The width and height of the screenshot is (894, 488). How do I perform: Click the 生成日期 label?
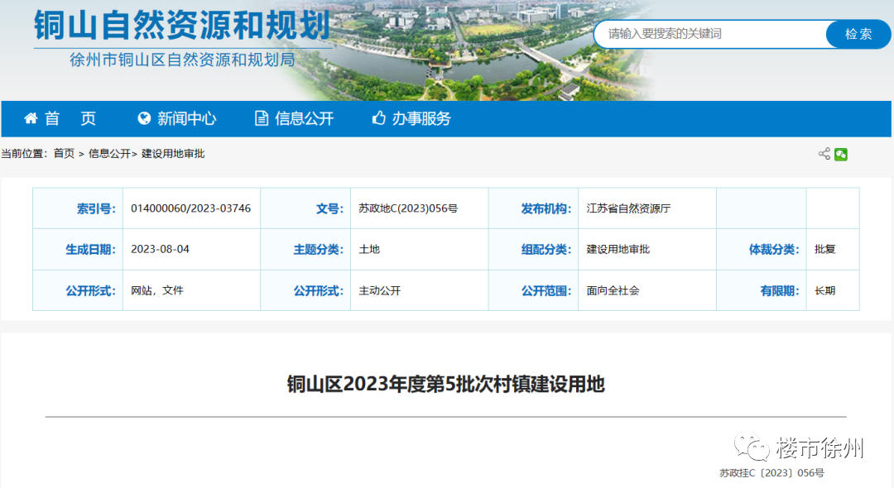point(90,250)
